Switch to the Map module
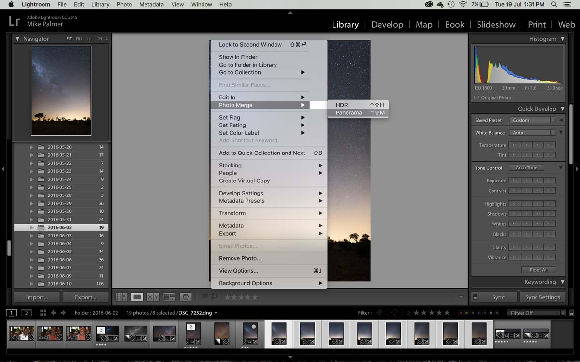Screen dimensions: 580x362 pos(424,24)
